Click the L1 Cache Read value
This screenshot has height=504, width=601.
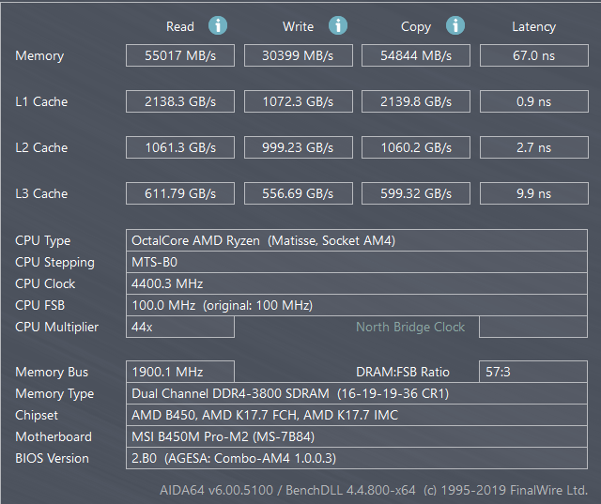tap(179, 101)
